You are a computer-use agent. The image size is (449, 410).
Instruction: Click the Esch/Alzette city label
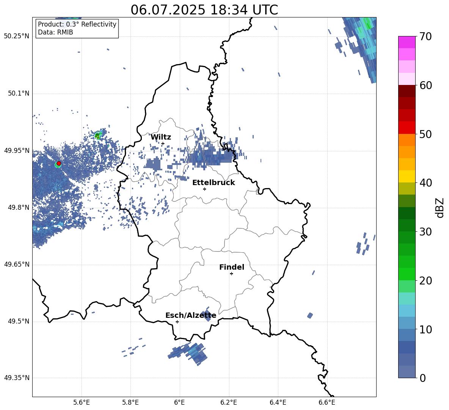coord(191,315)
